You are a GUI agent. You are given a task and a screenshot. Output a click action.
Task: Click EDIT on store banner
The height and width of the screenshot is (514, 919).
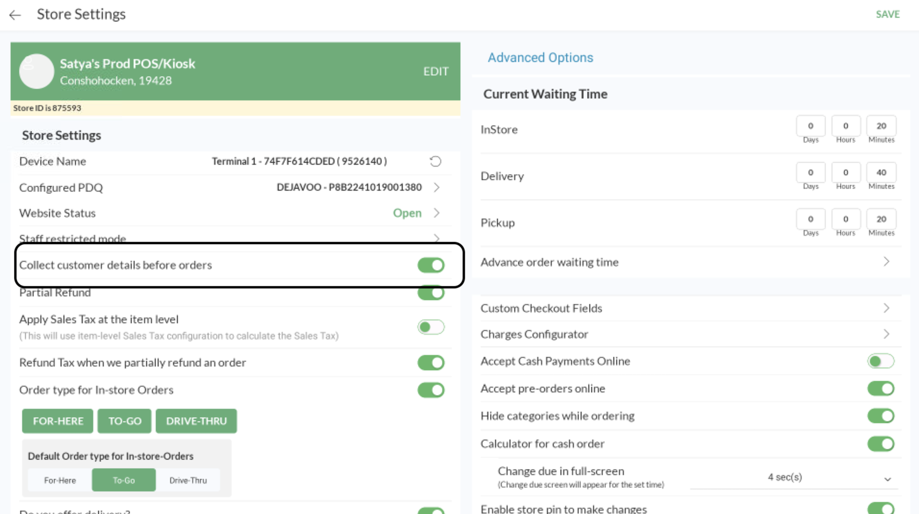pyautogui.click(x=435, y=72)
